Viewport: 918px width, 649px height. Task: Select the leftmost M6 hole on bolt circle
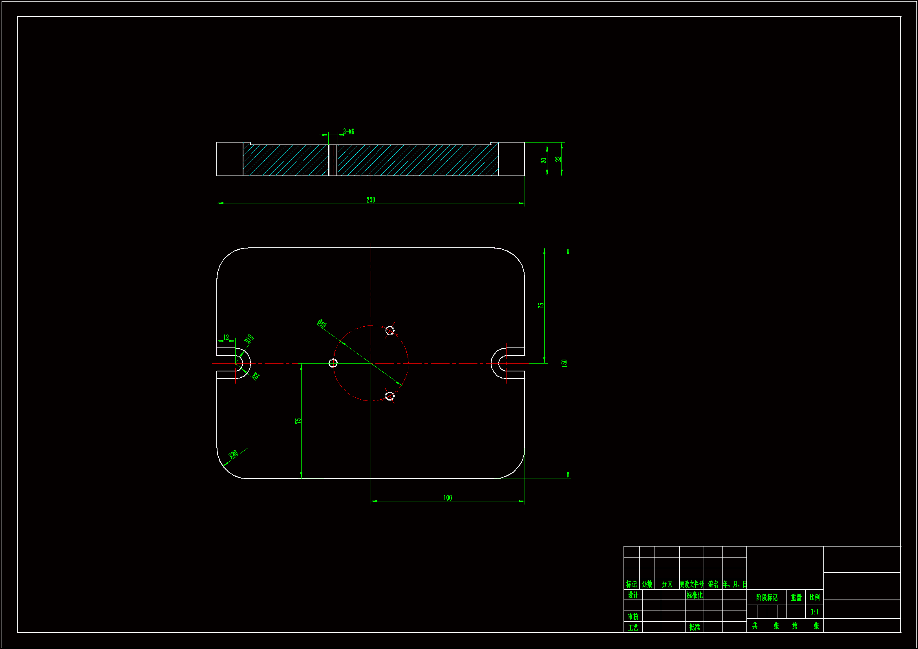point(333,363)
